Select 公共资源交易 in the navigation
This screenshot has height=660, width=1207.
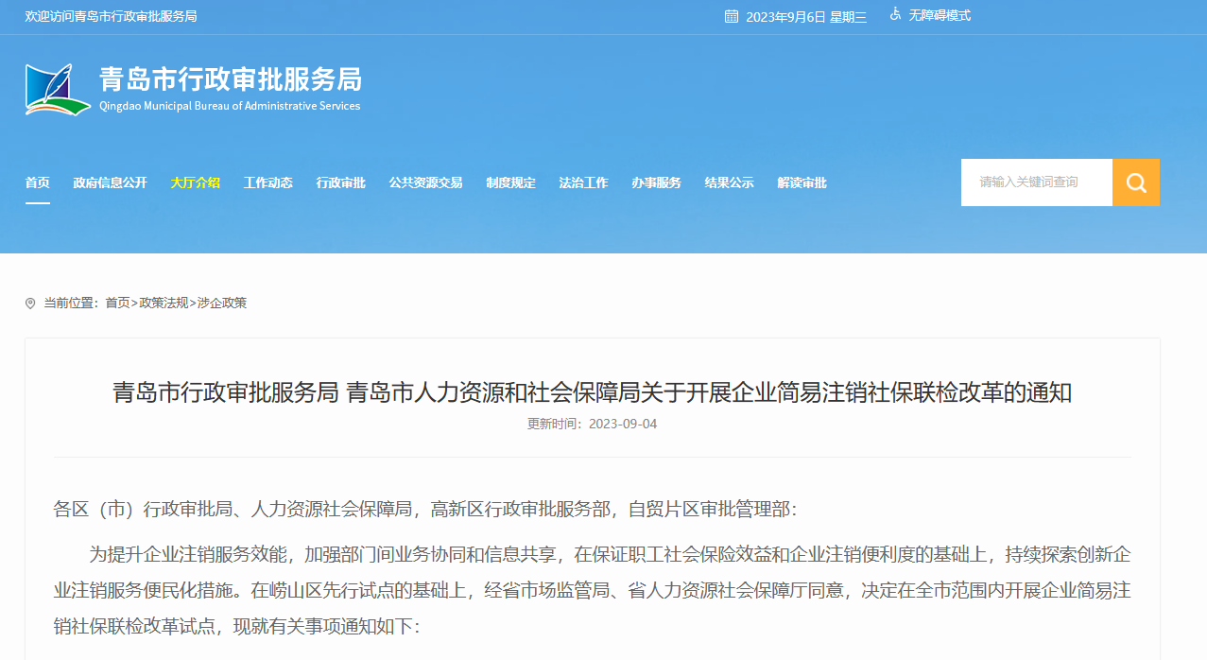[425, 183]
